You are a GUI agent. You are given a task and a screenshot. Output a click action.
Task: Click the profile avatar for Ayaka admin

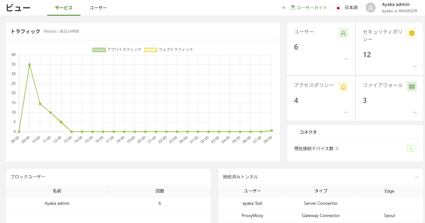click(x=370, y=7)
